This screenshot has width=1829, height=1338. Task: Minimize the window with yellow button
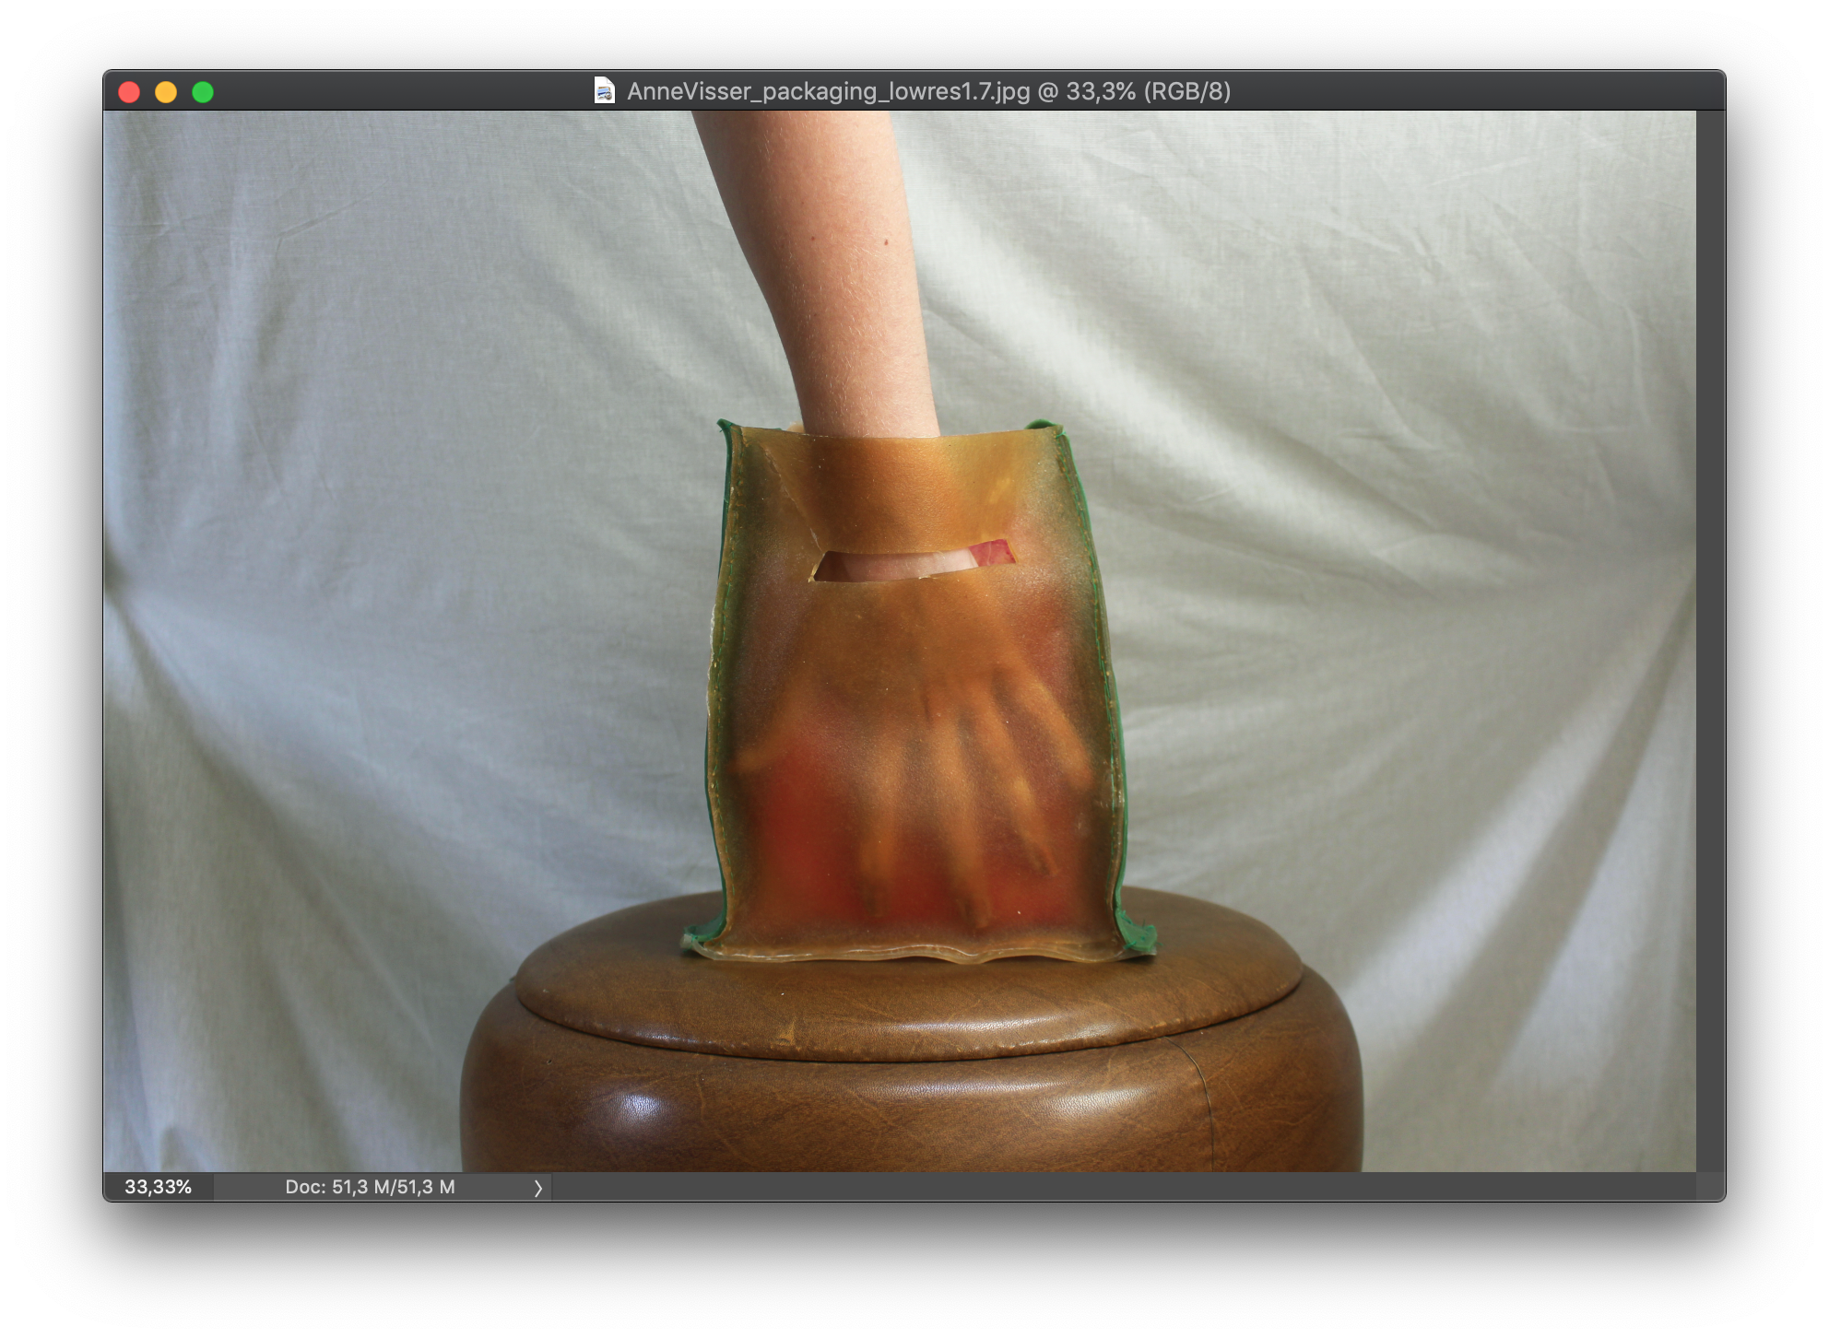[166, 92]
